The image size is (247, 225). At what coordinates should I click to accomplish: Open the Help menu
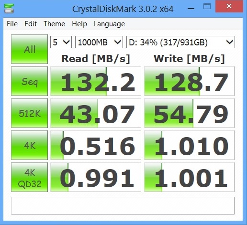click(x=79, y=24)
